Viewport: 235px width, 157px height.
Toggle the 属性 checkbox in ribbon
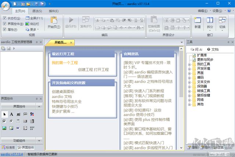click(x=4, y=29)
